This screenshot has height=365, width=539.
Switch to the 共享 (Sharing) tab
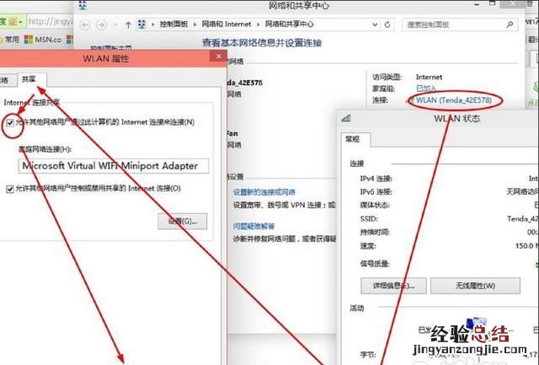29,79
